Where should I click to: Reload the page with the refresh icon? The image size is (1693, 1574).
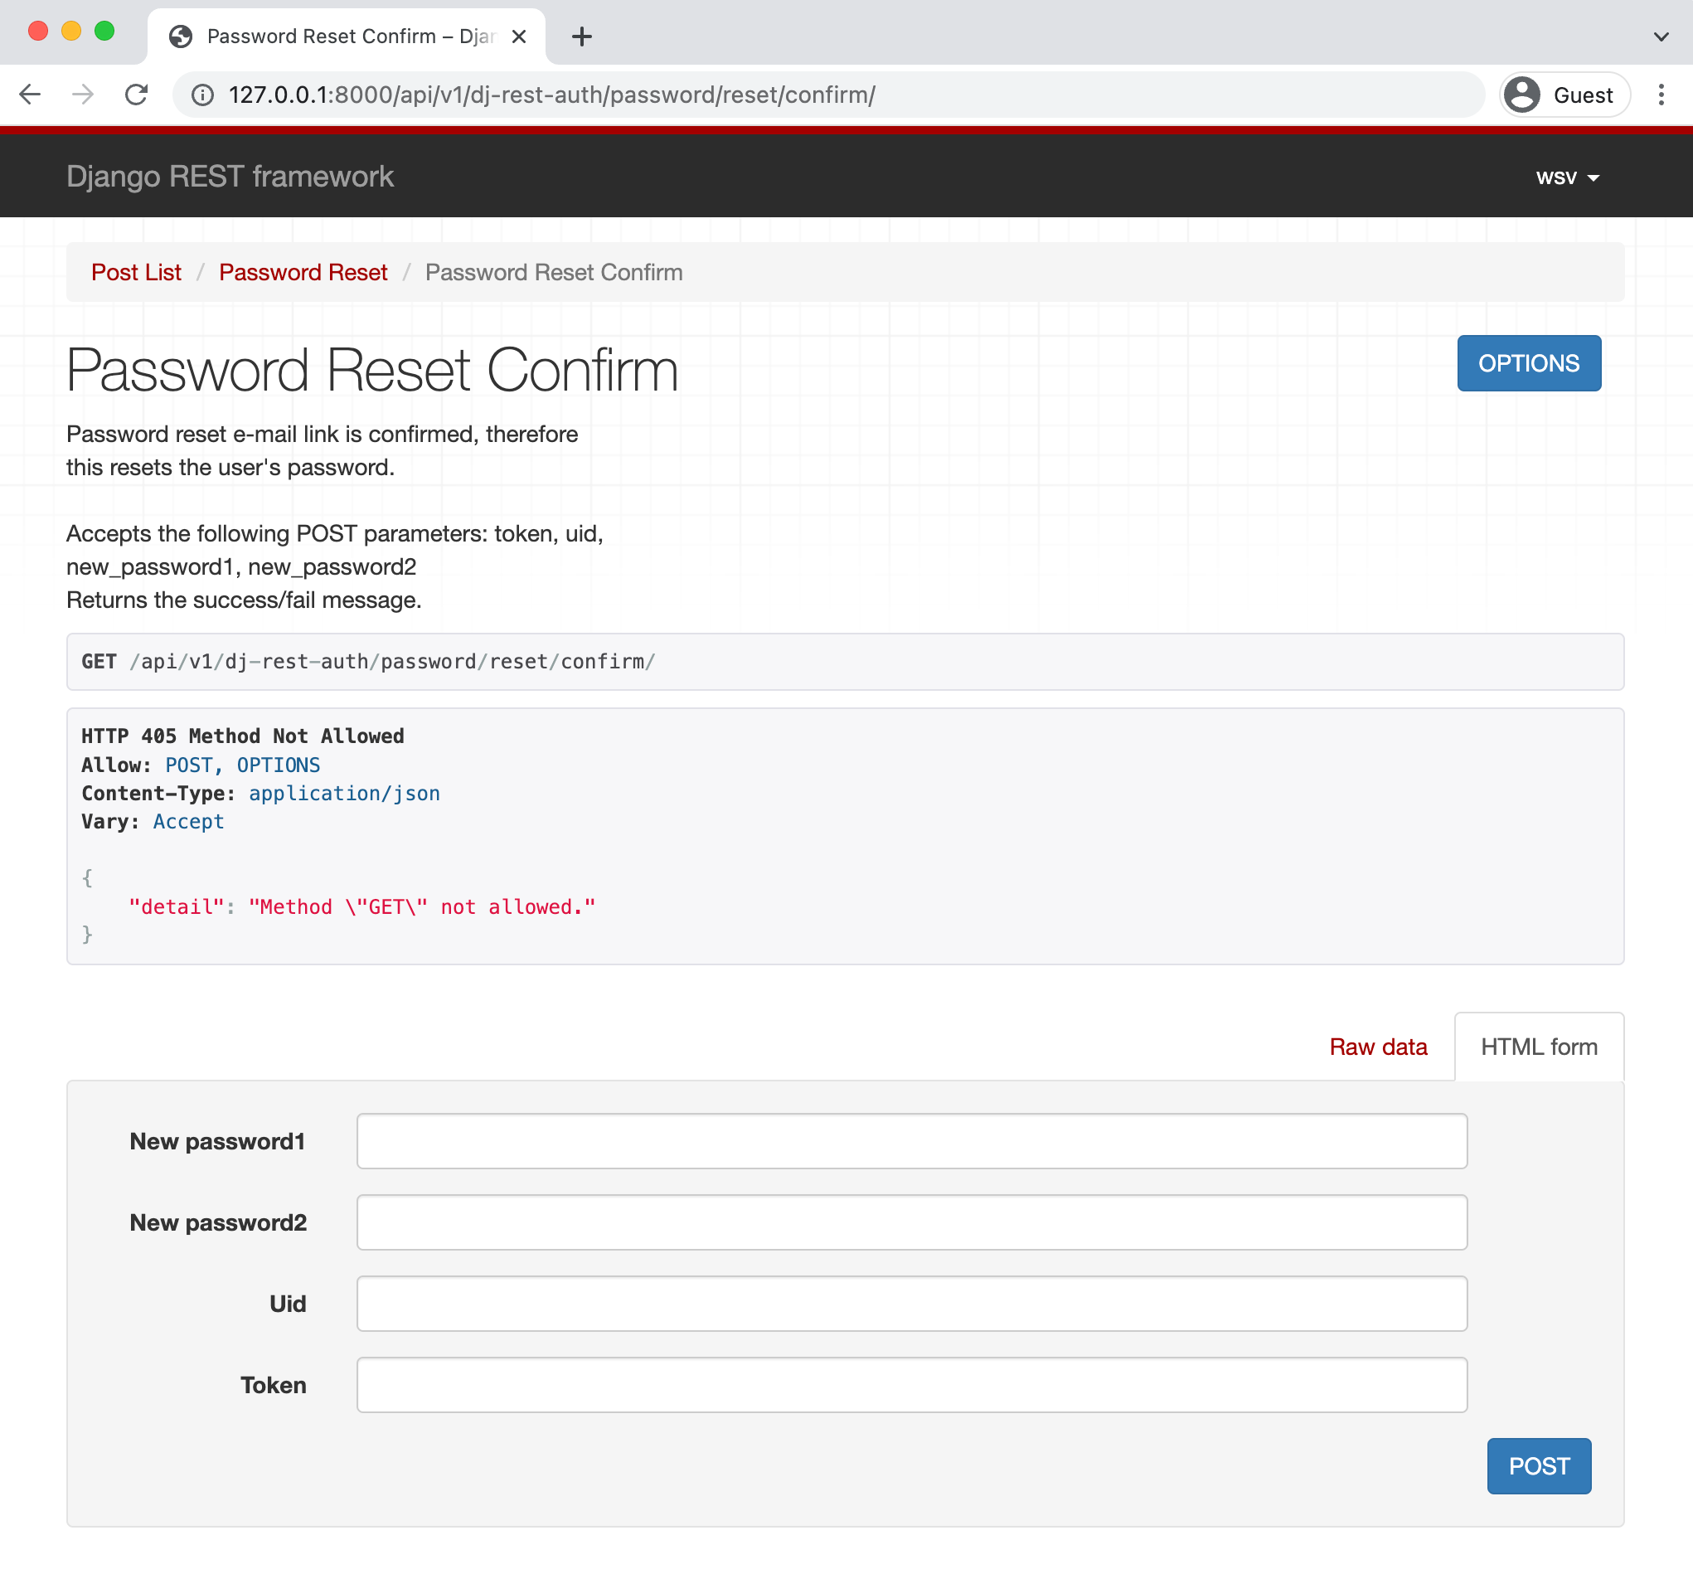[136, 95]
